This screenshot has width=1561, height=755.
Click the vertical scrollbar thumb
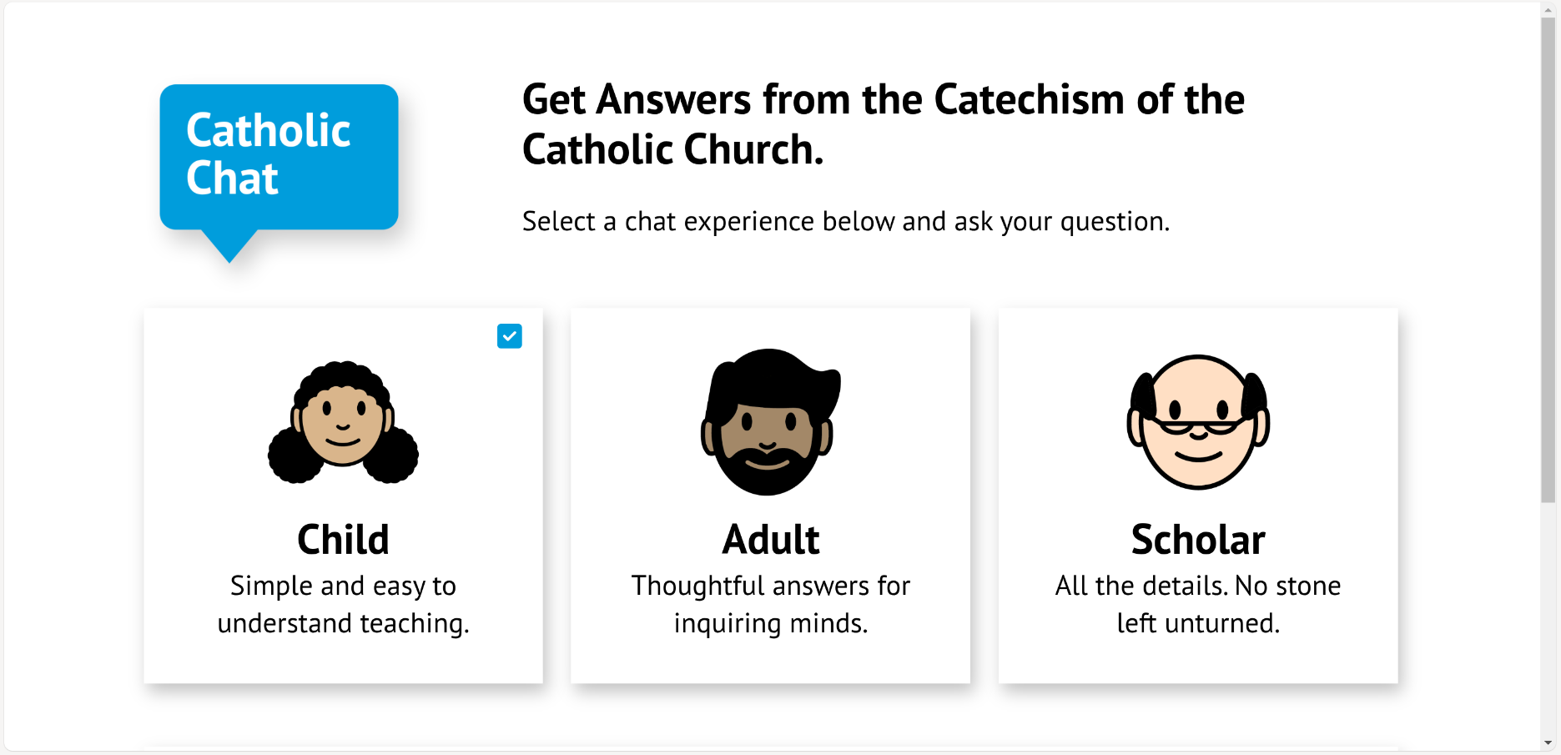tap(1548, 259)
